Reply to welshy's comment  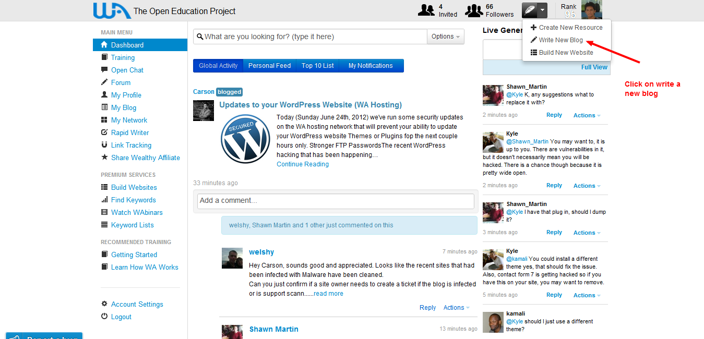click(x=427, y=308)
